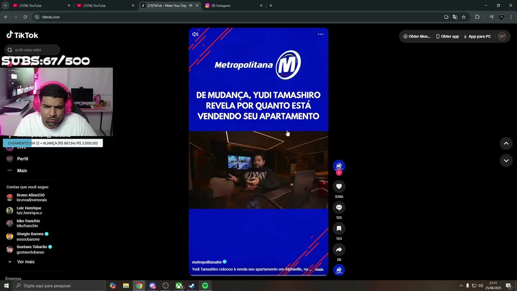Image resolution: width=517 pixels, height=291 pixels.
Task: Open the TikTok profile avatar at top right
Action: coord(502,36)
